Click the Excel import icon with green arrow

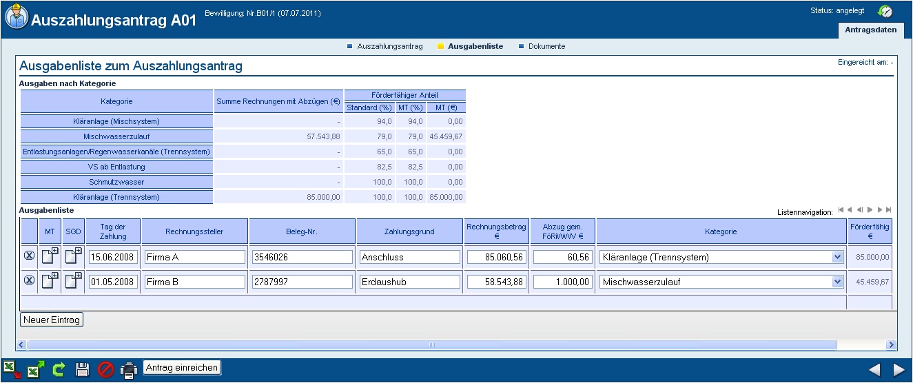[x=36, y=369]
